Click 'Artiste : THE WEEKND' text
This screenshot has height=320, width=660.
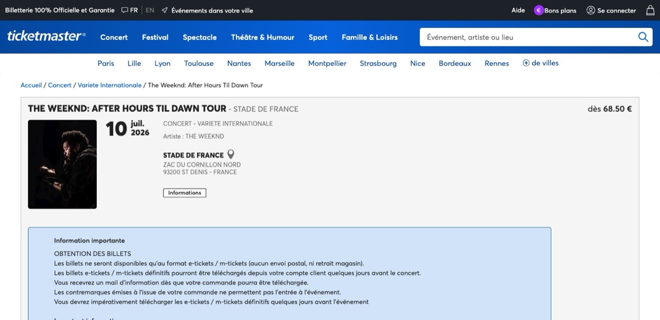pos(194,136)
